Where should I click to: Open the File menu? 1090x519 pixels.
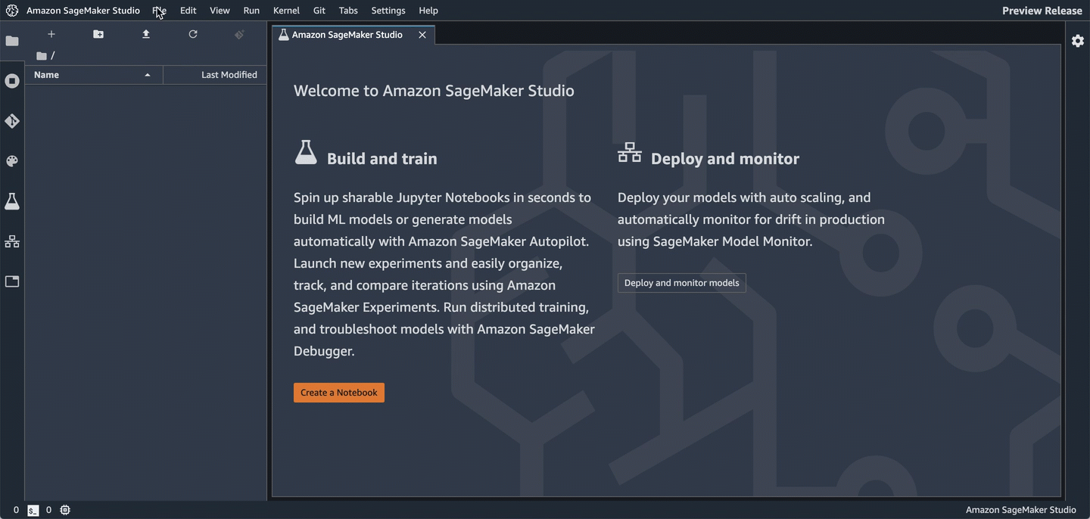tap(159, 11)
